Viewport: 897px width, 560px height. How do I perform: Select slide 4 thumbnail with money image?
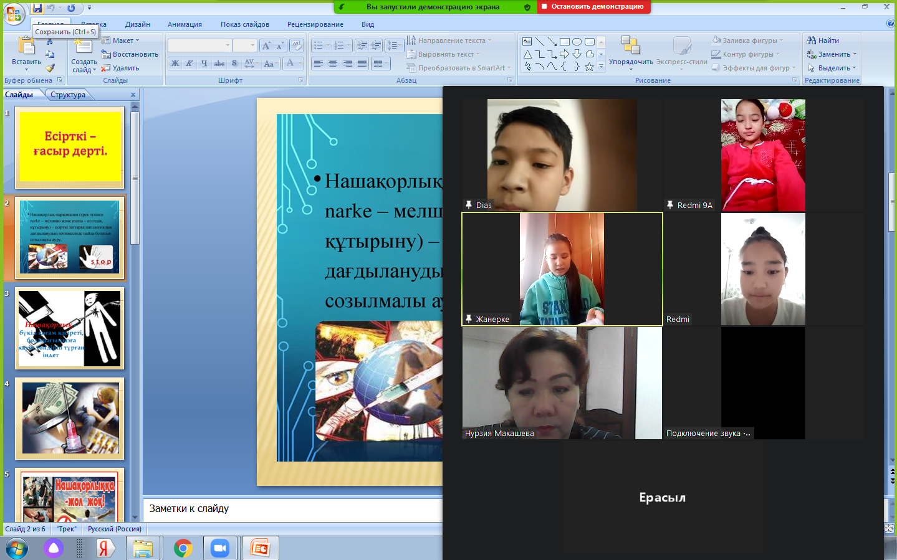click(70, 418)
